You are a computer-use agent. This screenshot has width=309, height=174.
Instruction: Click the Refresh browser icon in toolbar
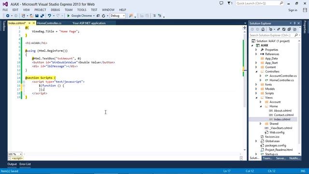[103, 16]
